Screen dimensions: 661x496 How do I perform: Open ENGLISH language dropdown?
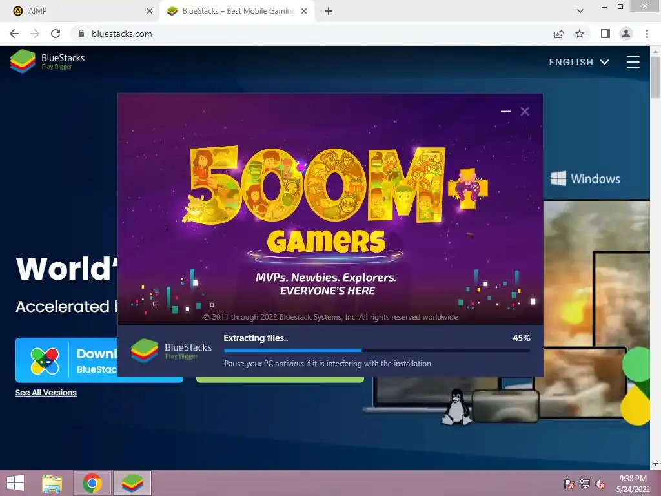[579, 62]
